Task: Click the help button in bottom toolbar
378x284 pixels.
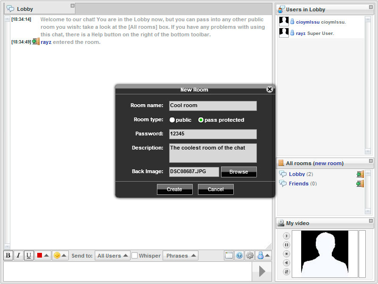Action: (x=239, y=256)
